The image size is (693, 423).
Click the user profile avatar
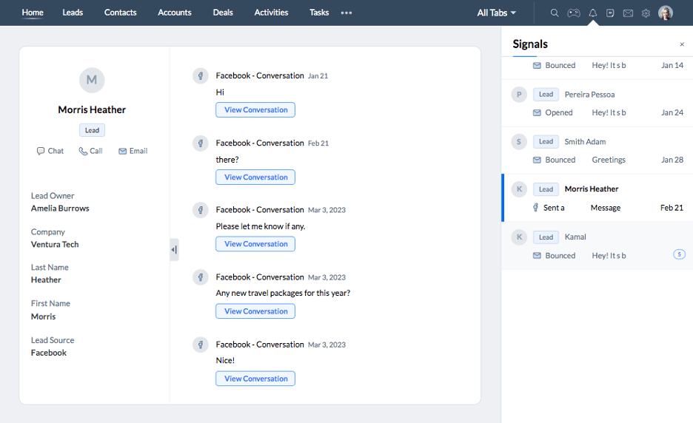coord(666,13)
